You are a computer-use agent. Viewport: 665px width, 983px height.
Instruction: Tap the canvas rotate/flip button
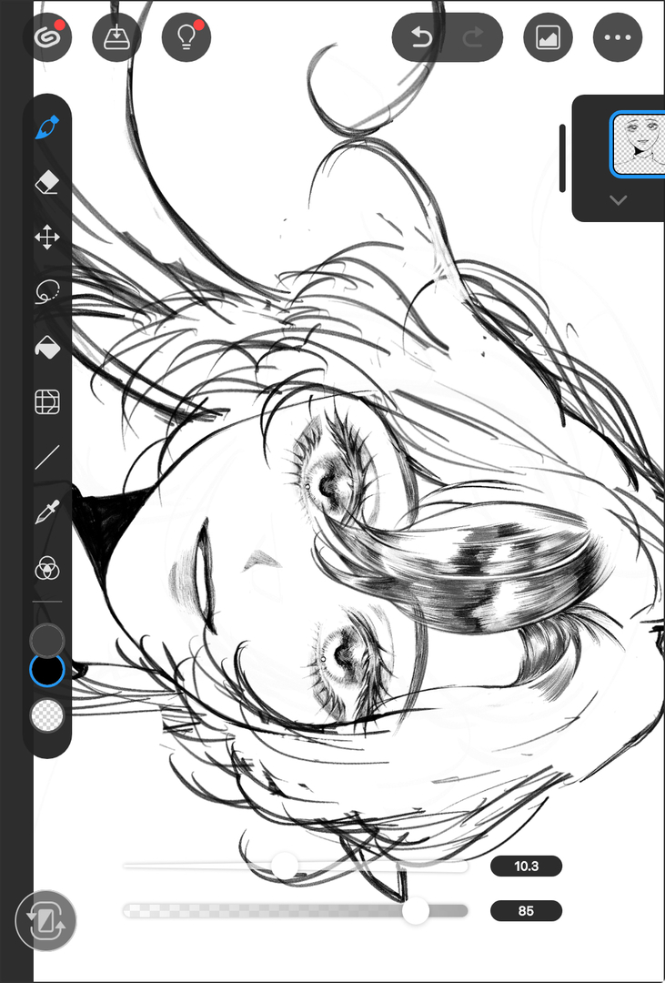click(45, 921)
